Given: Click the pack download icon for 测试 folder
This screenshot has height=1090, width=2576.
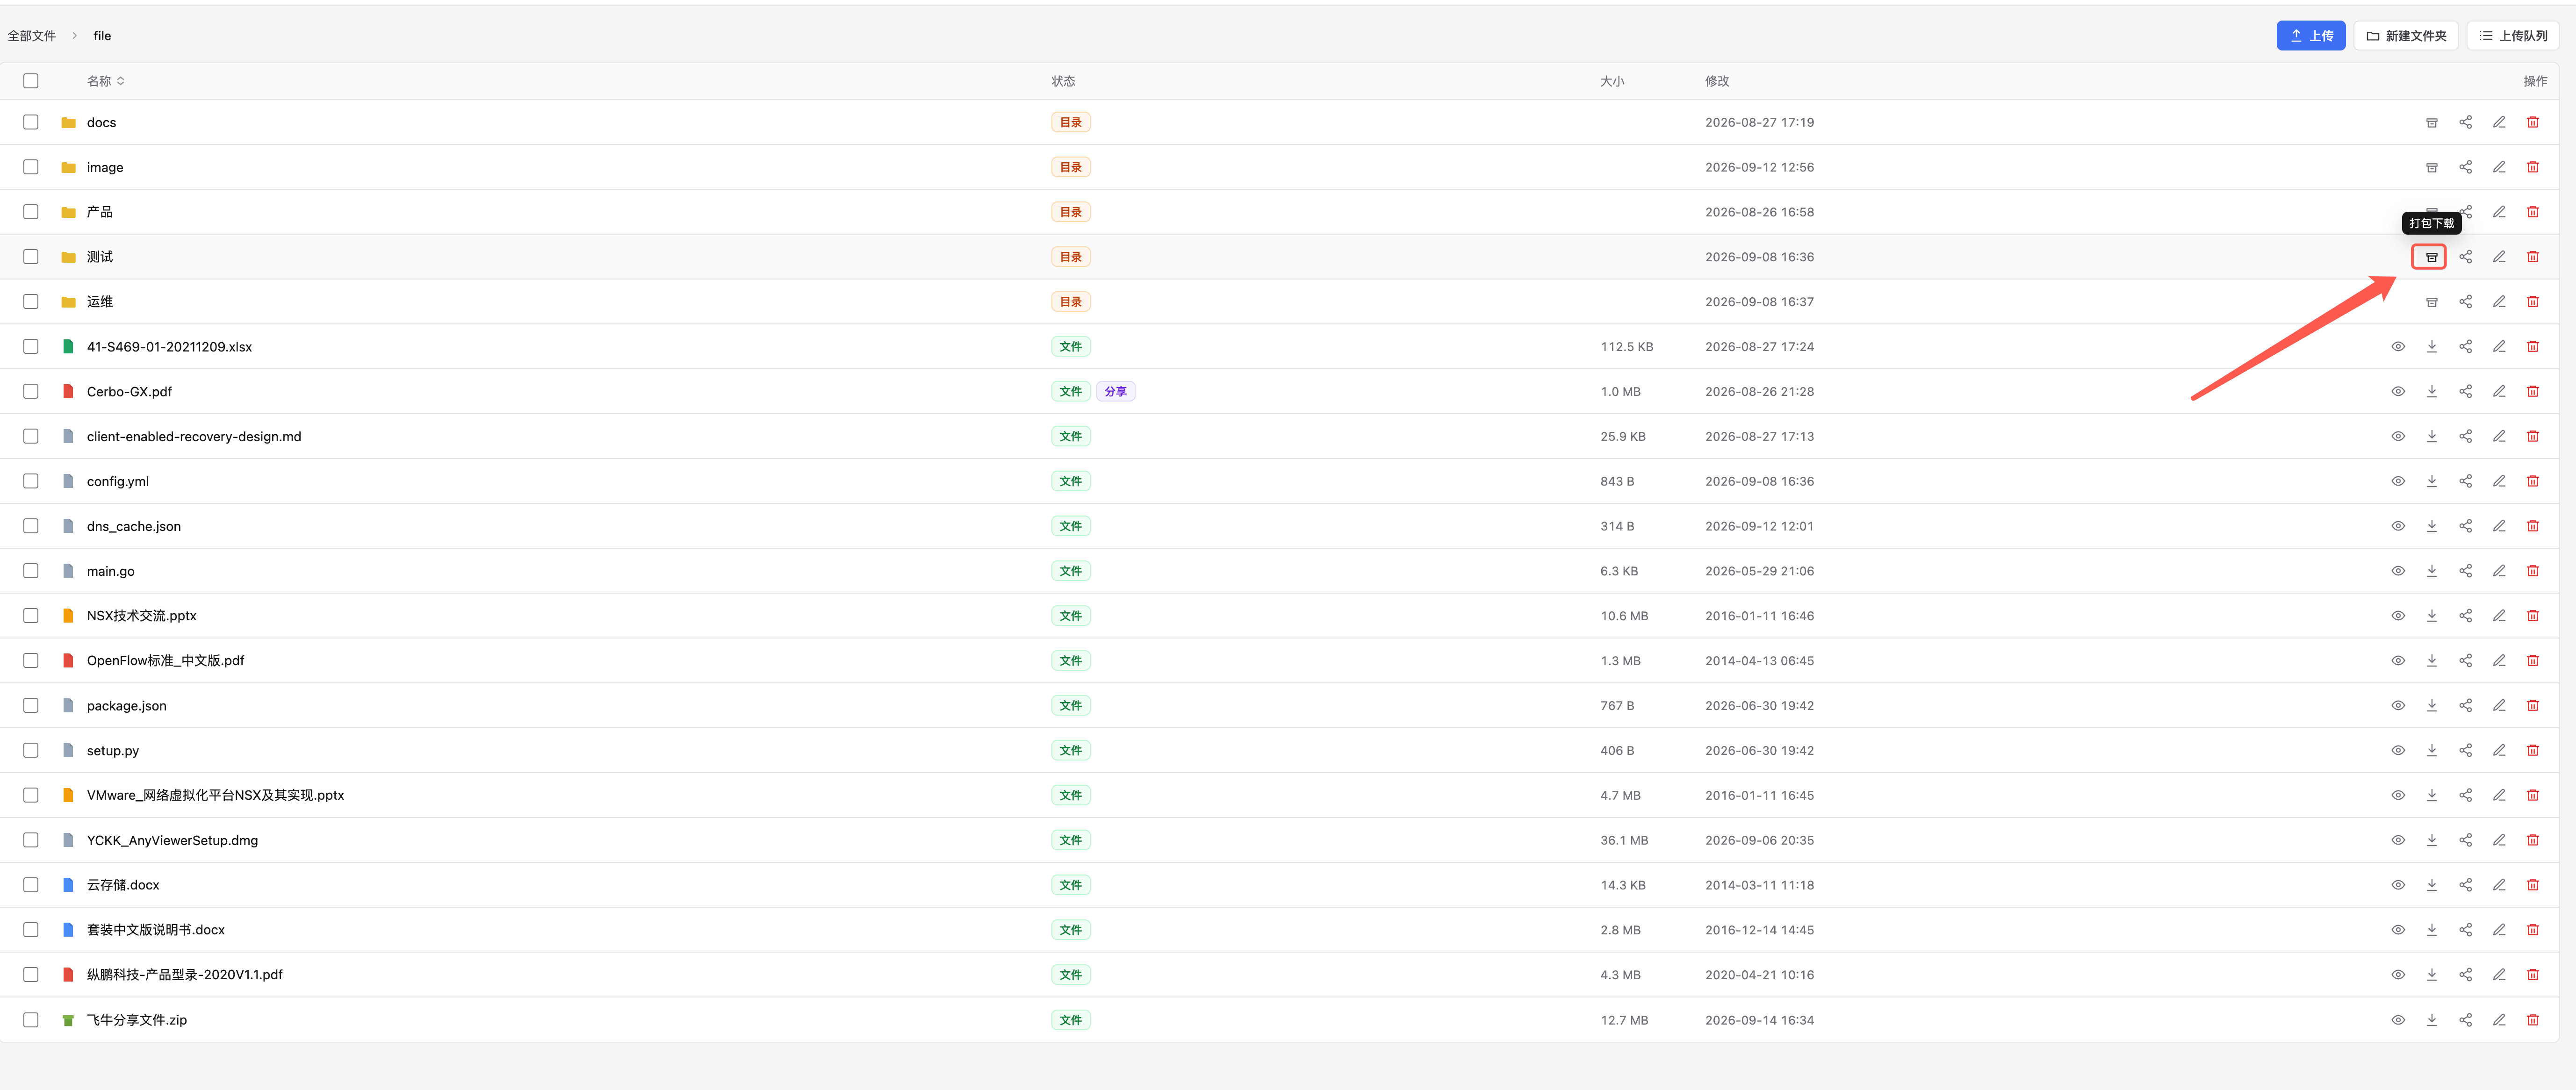Looking at the screenshot, I should [2431, 257].
